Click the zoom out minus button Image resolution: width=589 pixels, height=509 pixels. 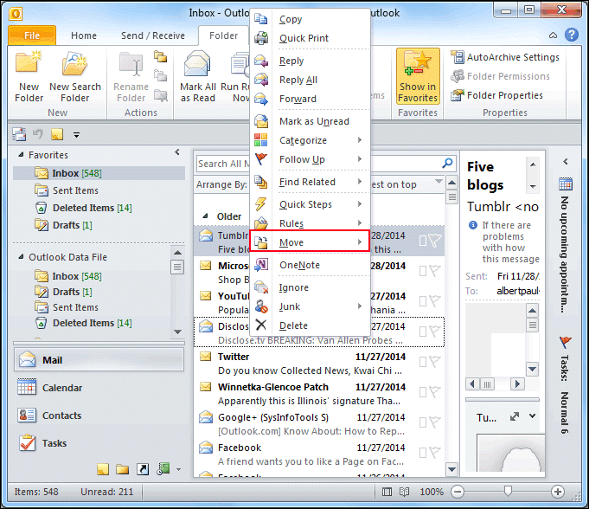(458, 492)
